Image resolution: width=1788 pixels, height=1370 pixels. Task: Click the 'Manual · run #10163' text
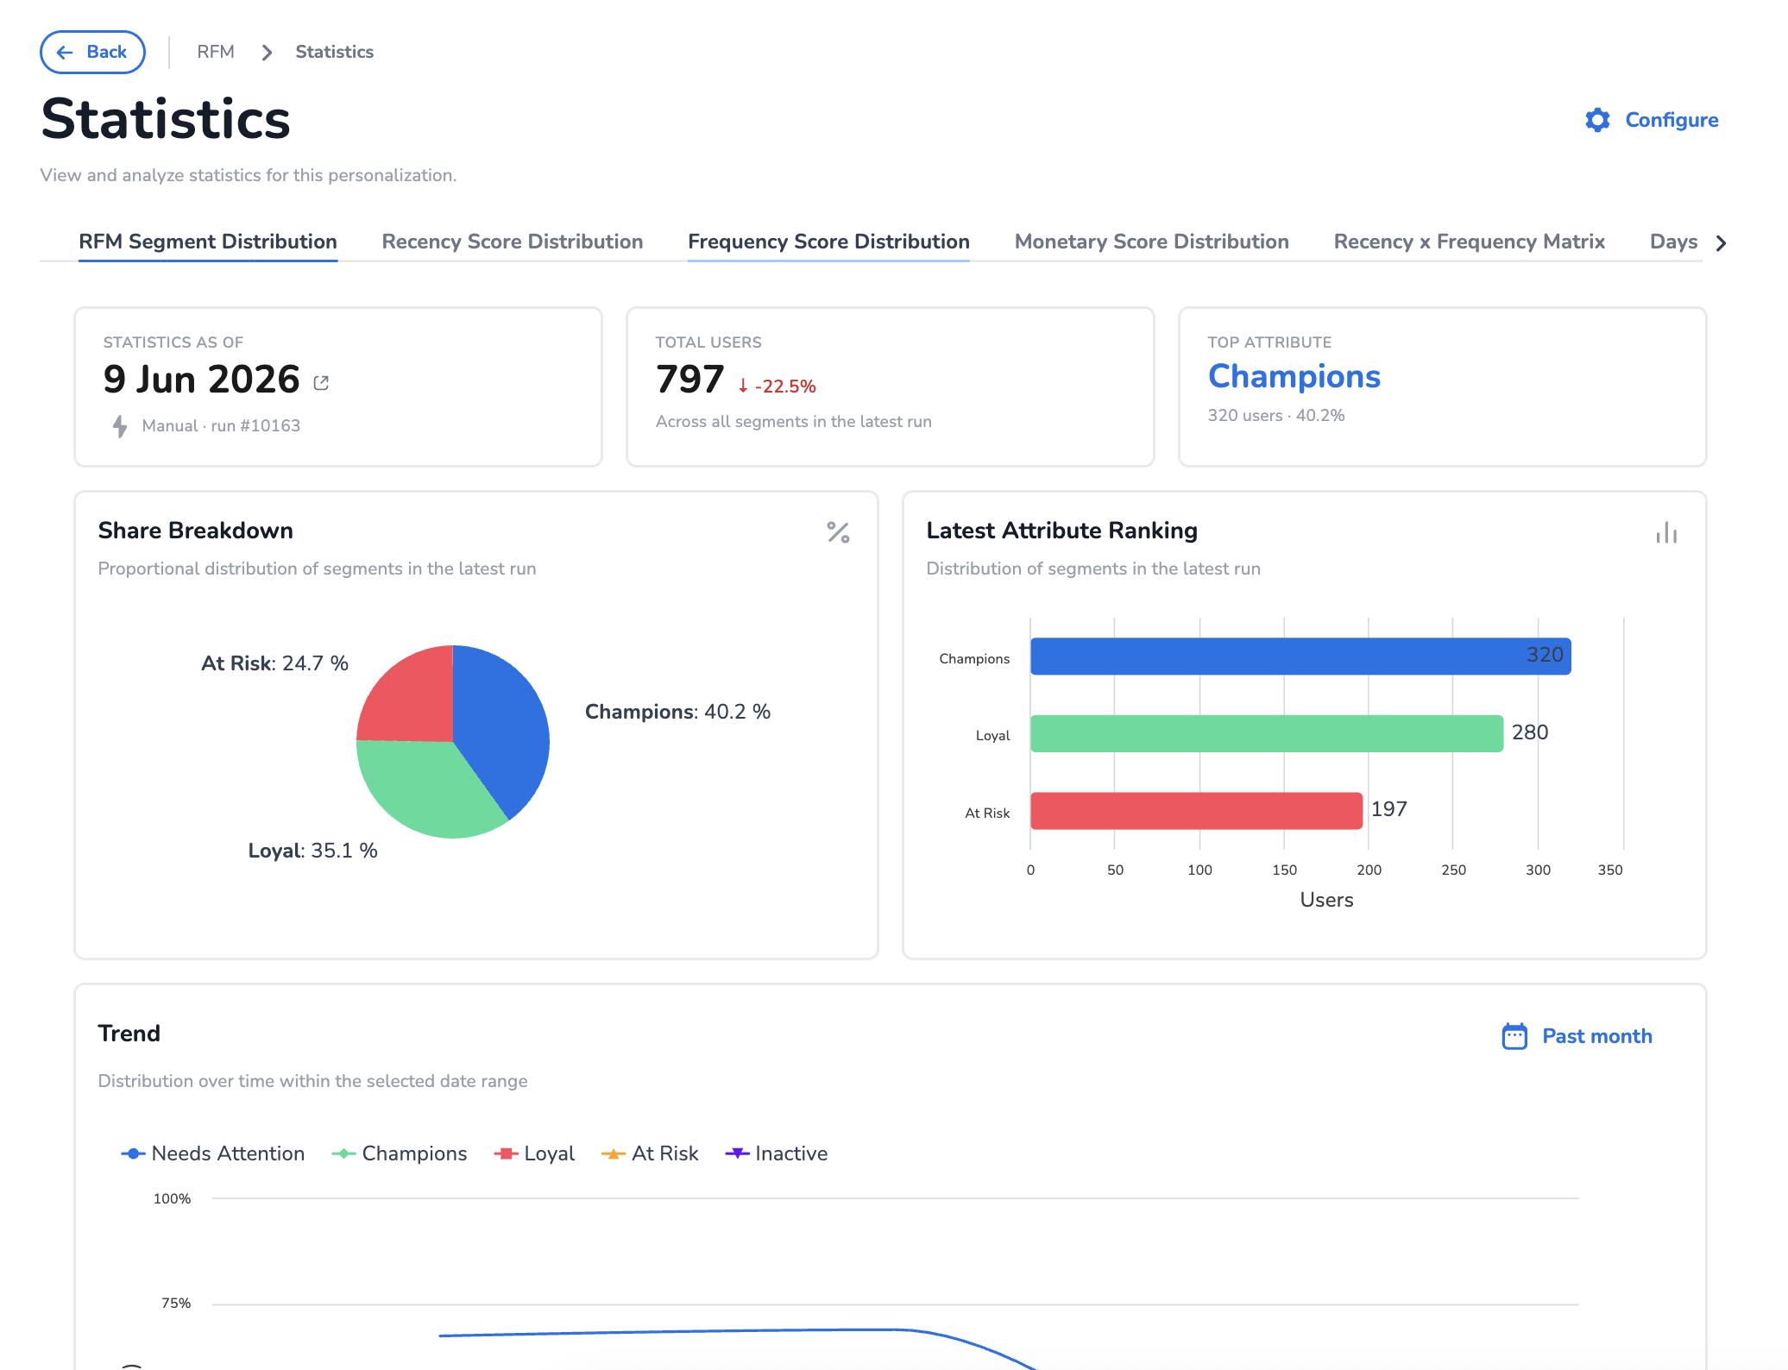click(x=221, y=425)
